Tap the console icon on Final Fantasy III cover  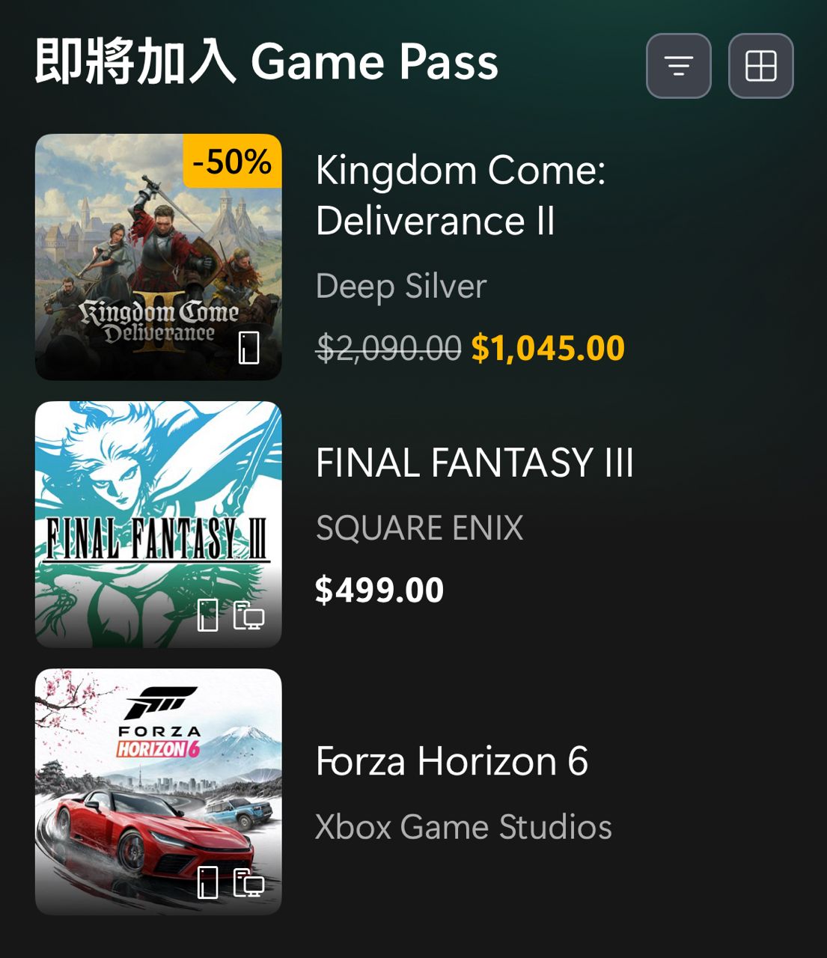[x=207, y=615]
